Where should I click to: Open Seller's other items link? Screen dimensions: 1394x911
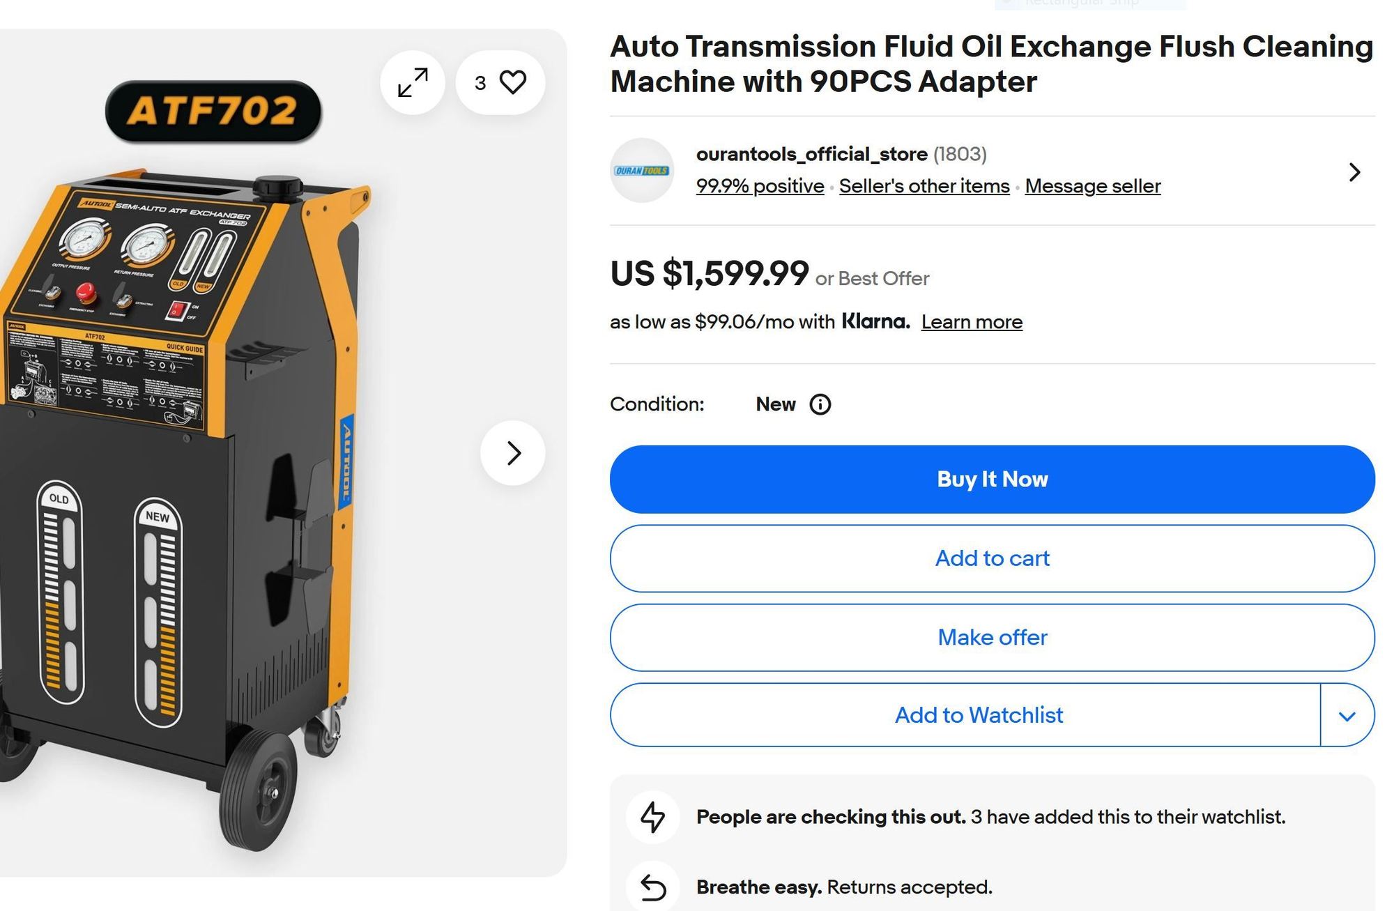pyautogui.click(x=924, y=186)
